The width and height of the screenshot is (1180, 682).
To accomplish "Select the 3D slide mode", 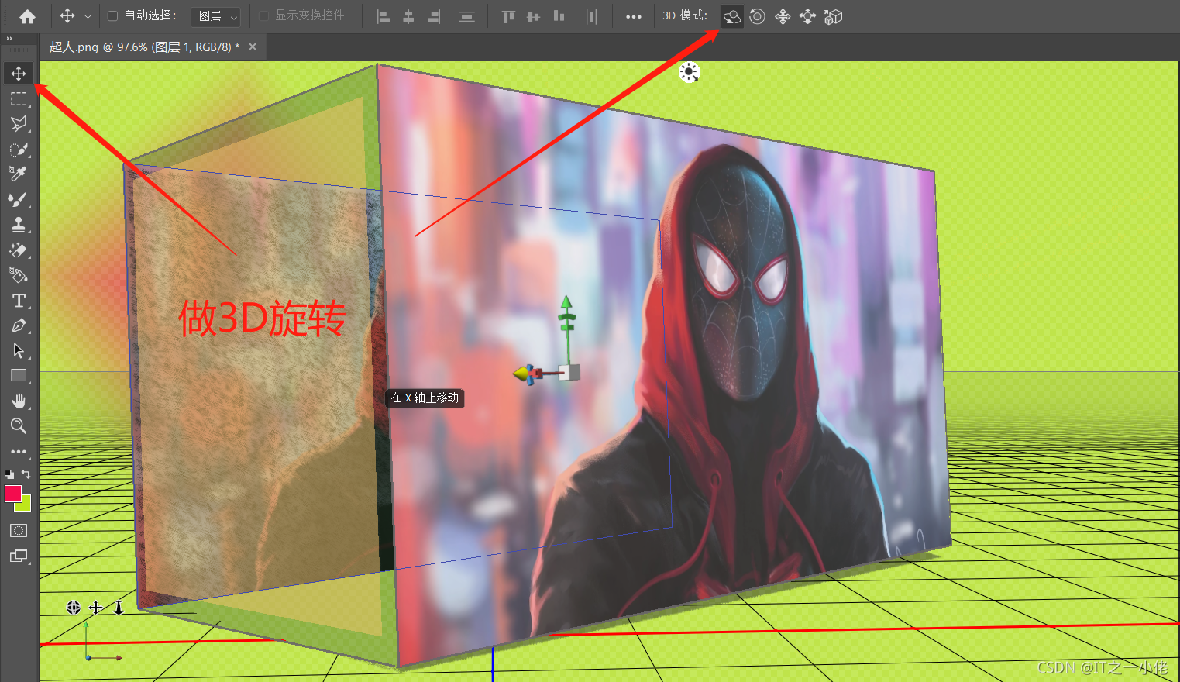I will pyautogui.click(x=807, y=16).
